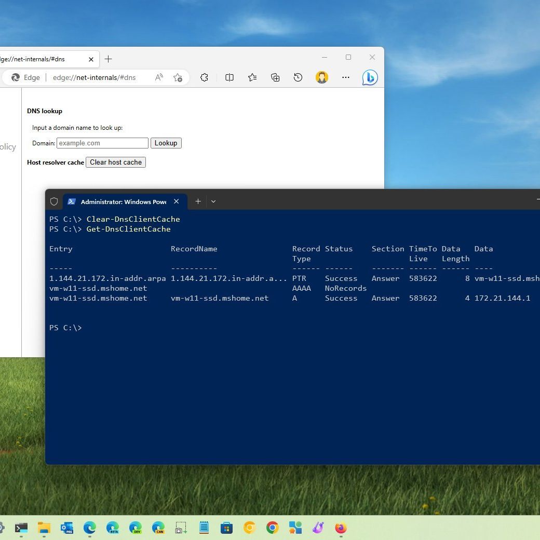The width and height of the screenshot is (540, 540).
Task: Expand the terminal new-tab profile dropdown
Action: (213, 201)
